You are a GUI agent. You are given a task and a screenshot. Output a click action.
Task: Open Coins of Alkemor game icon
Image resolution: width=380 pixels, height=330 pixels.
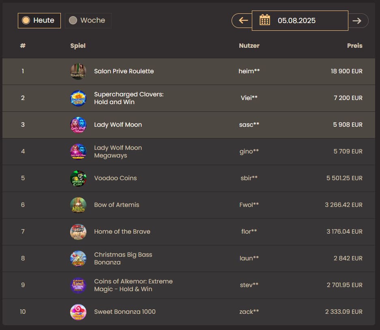click(78, 285)
